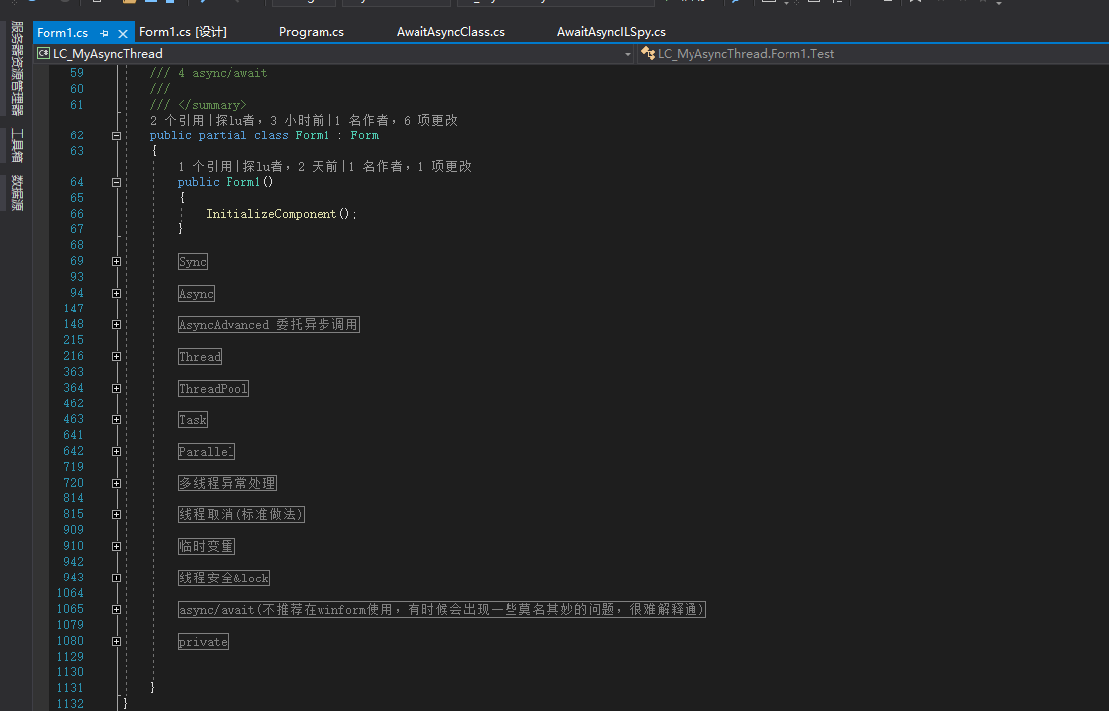1109x711 pixels.
Task: Expand the 线程取消 region at line 815
Action: click(x=116, y=514)
